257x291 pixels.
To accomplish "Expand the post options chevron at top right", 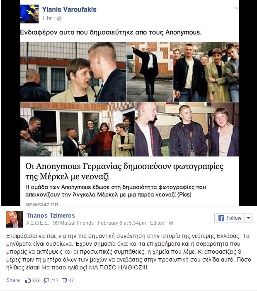I will pyautogui.click(x=236, y=8).
